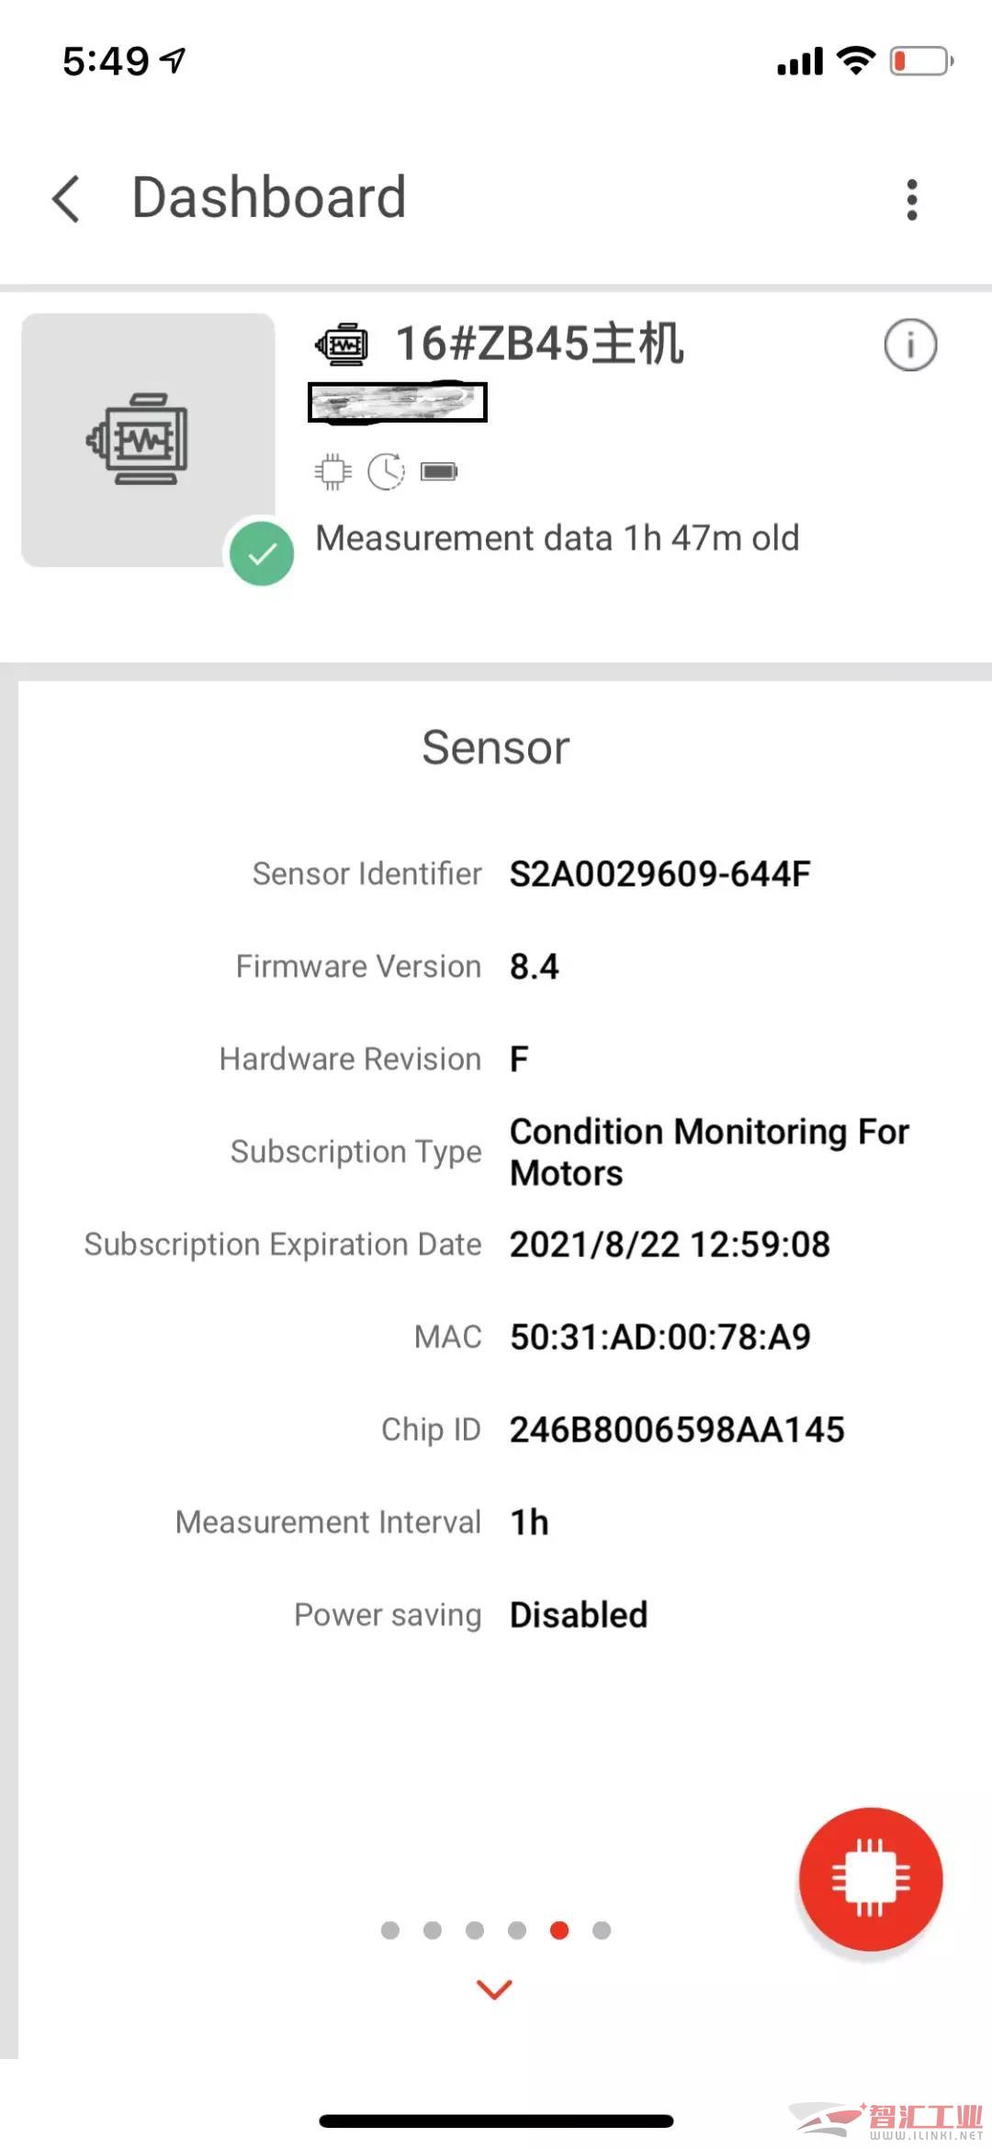Select the third page indicator dot
992x2149 pixels.
pyautogui.click(x=475, y=1930)
